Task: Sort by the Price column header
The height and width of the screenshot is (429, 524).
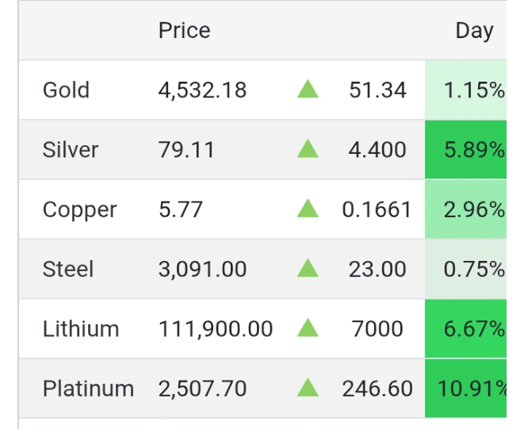Action: [184, 31]
